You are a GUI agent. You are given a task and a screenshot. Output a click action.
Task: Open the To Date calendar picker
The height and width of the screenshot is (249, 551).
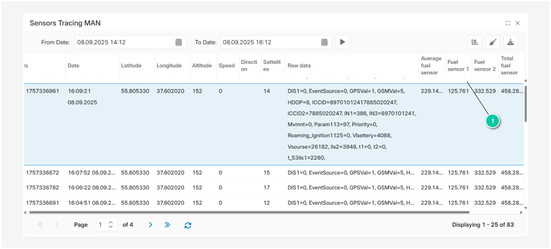point(324,42)
